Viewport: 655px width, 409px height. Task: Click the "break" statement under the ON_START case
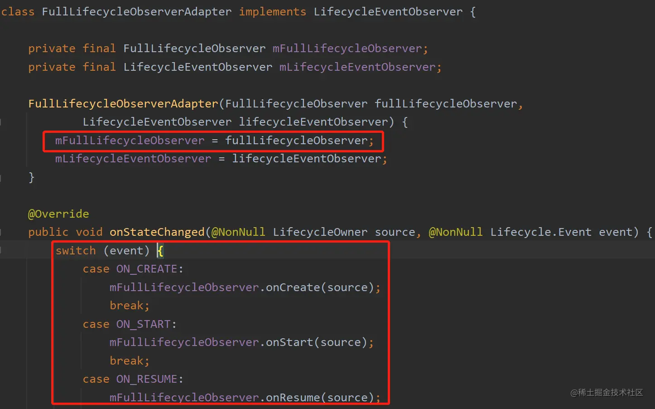(126, 361)
